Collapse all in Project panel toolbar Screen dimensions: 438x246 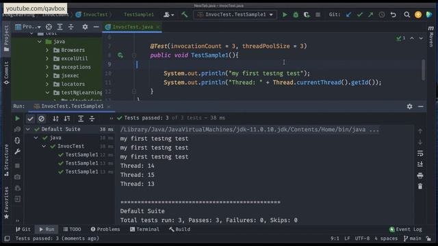click(71, 27)
